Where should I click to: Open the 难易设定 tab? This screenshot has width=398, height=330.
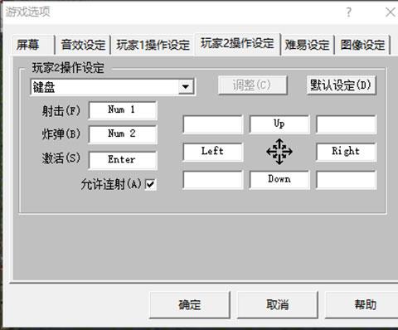pyautogui.click(x=308, y=45)
